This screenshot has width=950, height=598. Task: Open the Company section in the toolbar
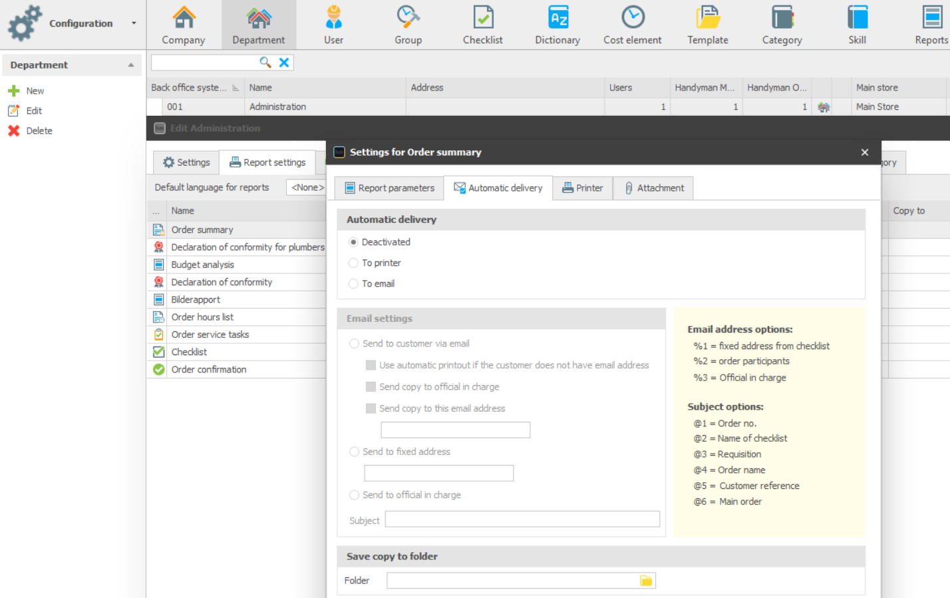pos(184,25)
